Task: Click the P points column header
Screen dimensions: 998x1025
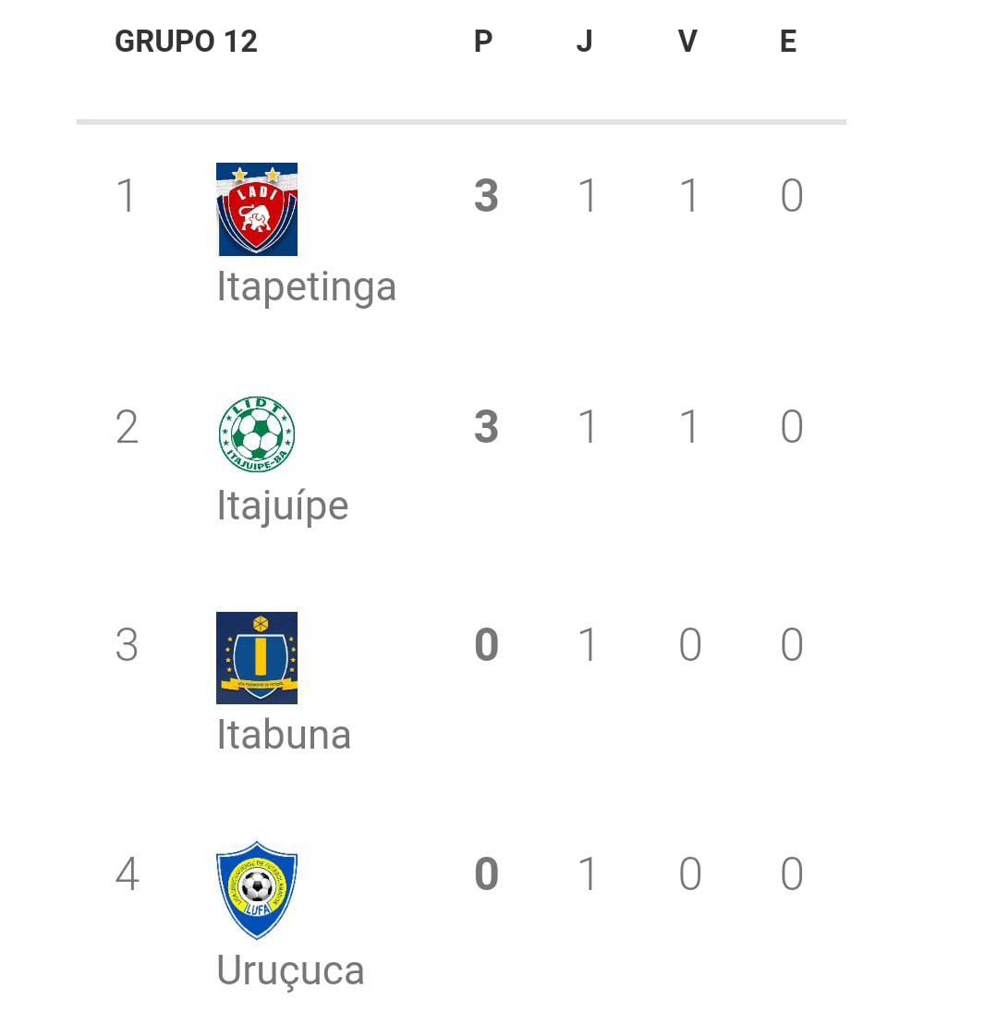Action: (x=483, y=42)
